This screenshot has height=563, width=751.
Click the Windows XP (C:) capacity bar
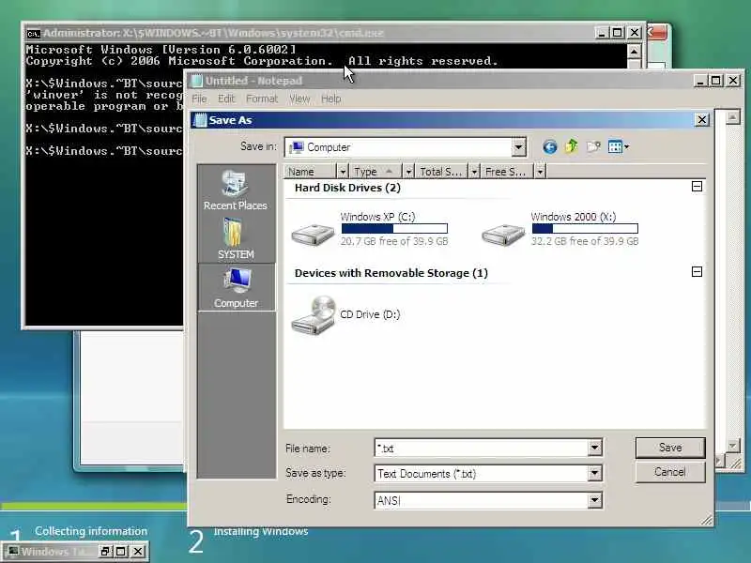click(394, 229)
